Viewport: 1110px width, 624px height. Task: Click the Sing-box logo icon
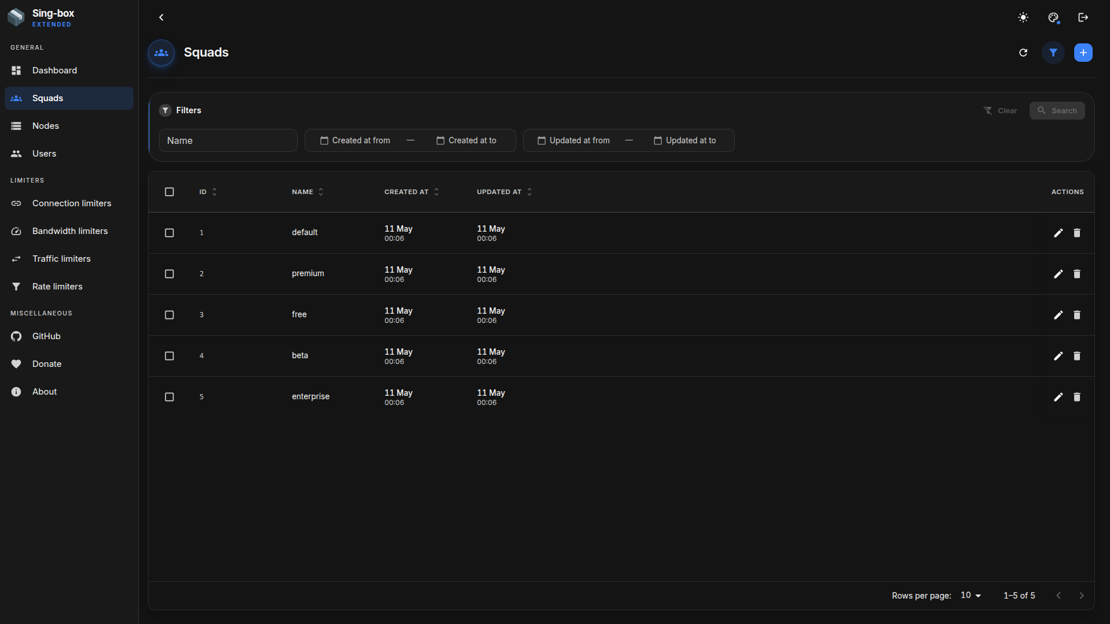pyautogui.click(x=16, y=17)
